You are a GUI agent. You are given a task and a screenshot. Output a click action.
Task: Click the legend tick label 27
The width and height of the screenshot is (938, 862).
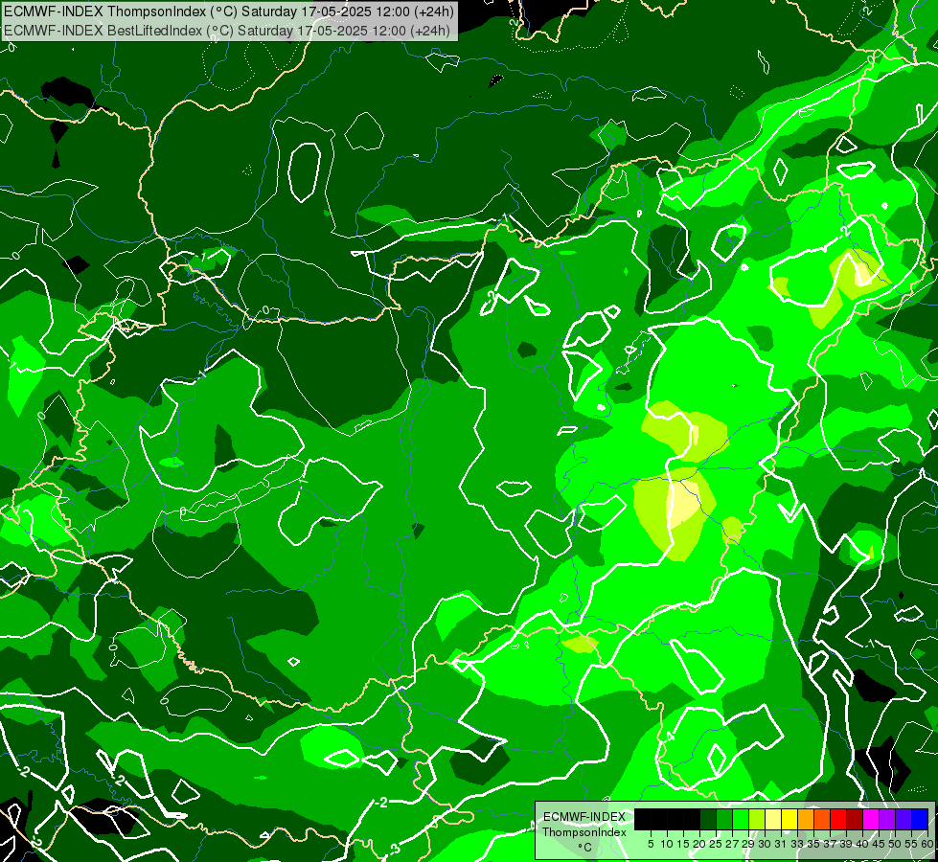[732, 844]
